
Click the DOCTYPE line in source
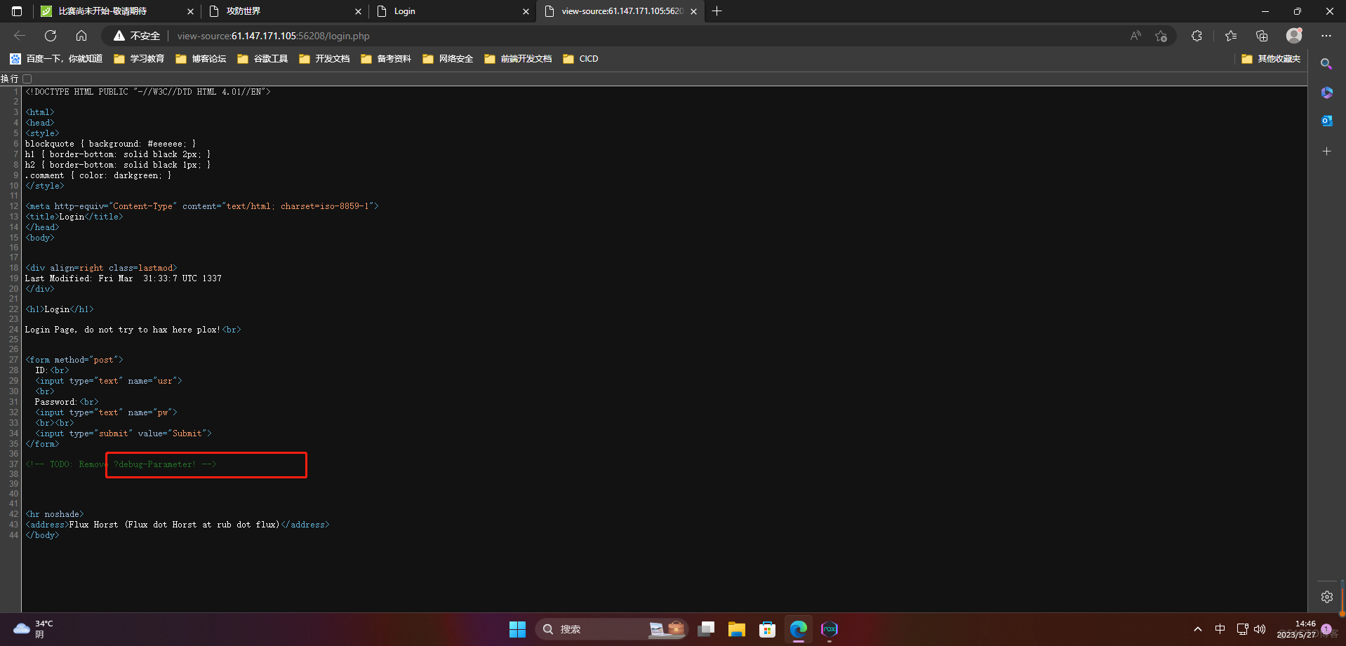pos(147,92)
